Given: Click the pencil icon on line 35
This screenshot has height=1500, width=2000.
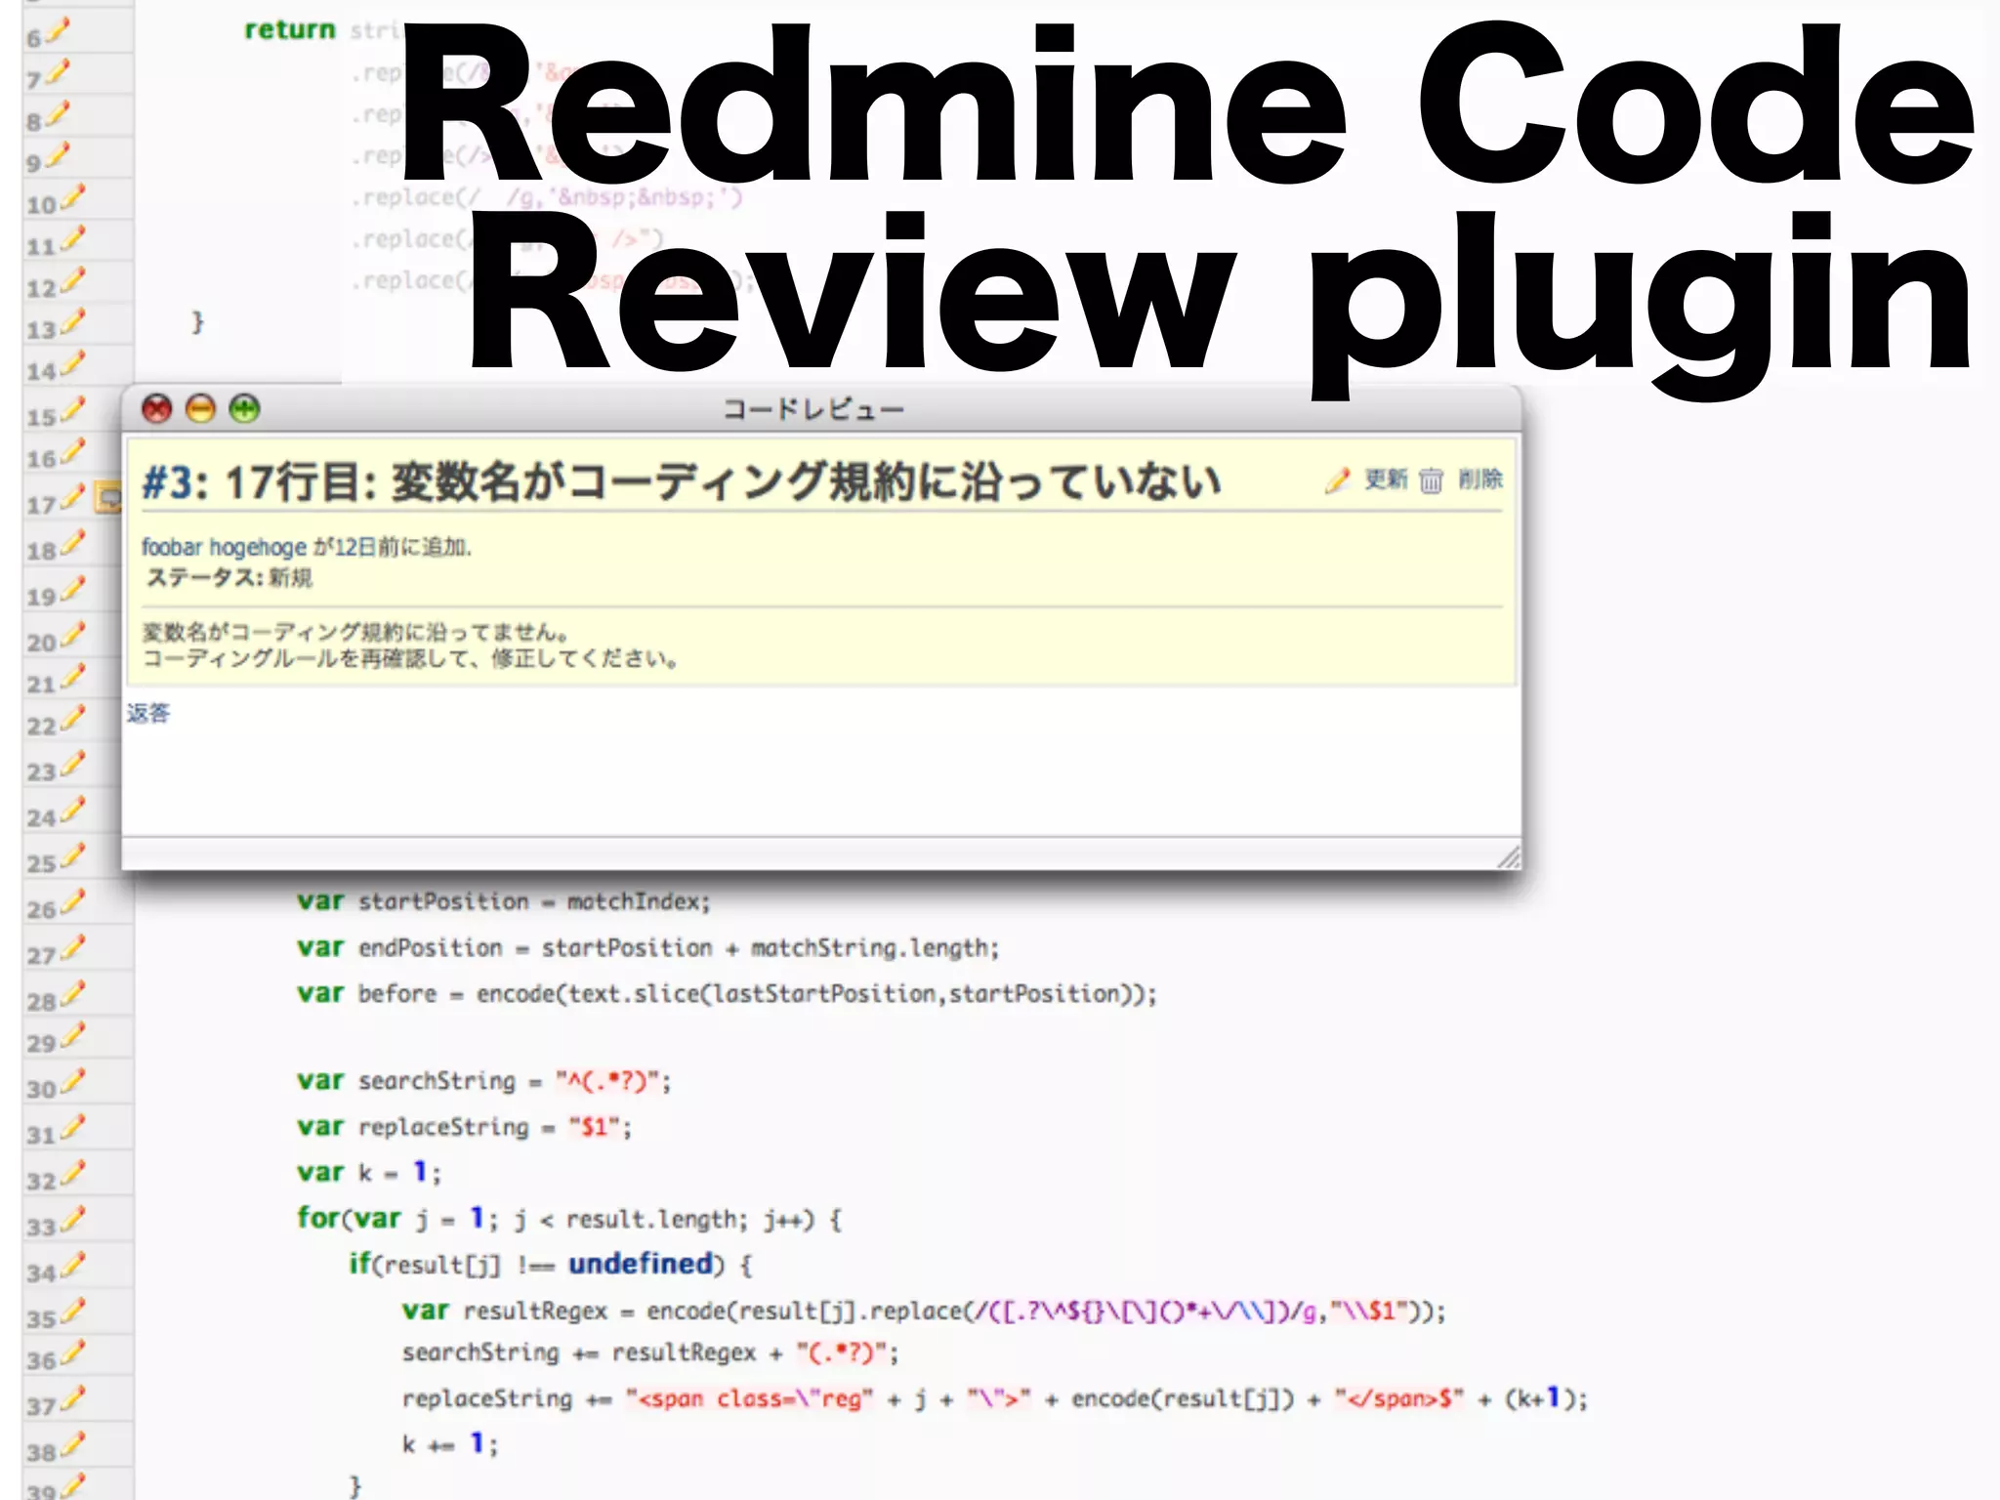Looking at the screenshot, I should pyautogui.click(x=73, y=1312).
